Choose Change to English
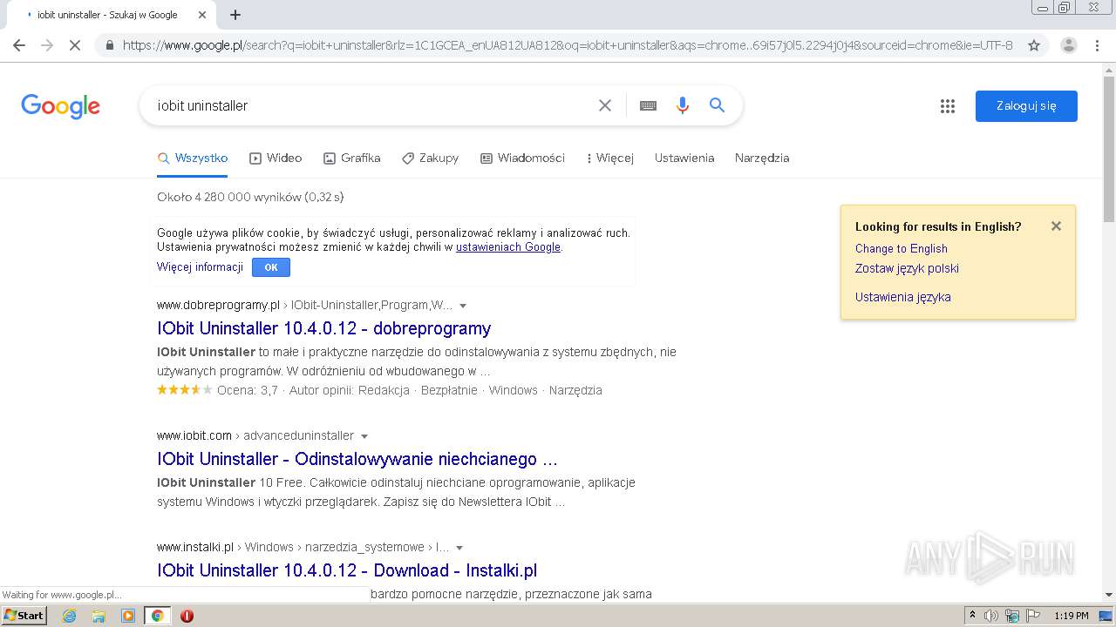 (902, 248)
